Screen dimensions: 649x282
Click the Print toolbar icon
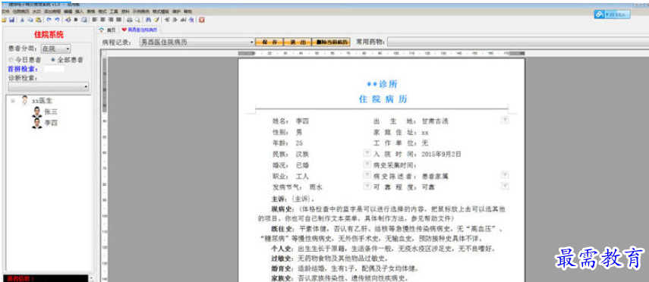129,20
